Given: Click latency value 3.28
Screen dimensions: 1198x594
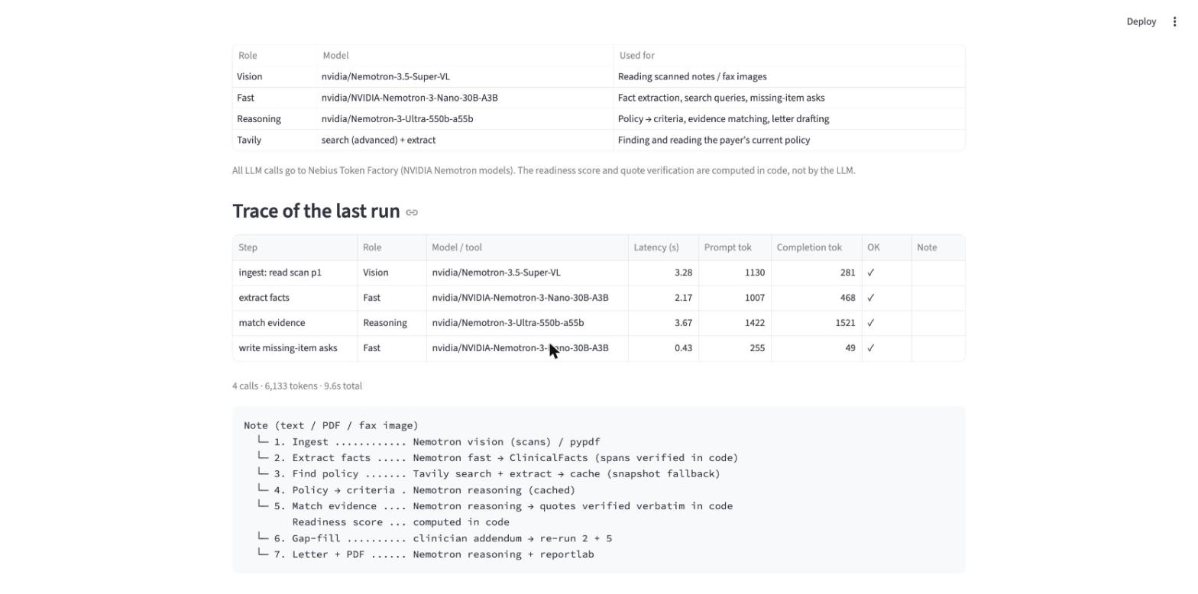Looking at the screenshot, I should pyautogui.click(x=663, y=273).
